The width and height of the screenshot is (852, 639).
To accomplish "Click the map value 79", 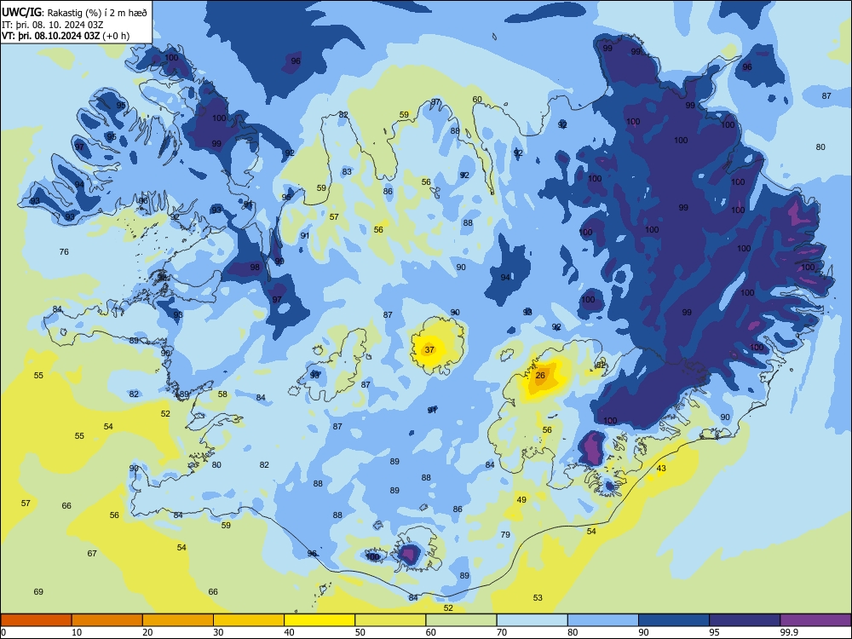I will [505, 535].
